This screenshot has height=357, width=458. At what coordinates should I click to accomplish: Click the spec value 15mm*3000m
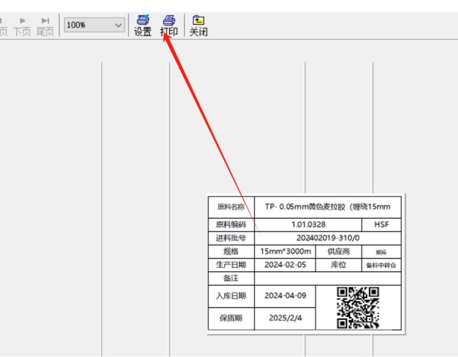pos(285,251)
